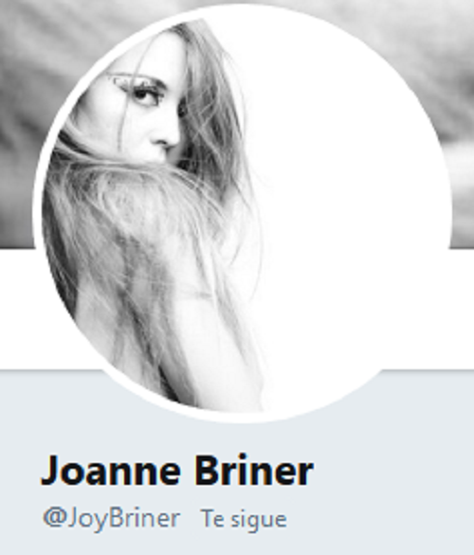Screen dimensions: 474x555
Task: Click the word "Joanne" in the profile name
Action: point(111,471)
